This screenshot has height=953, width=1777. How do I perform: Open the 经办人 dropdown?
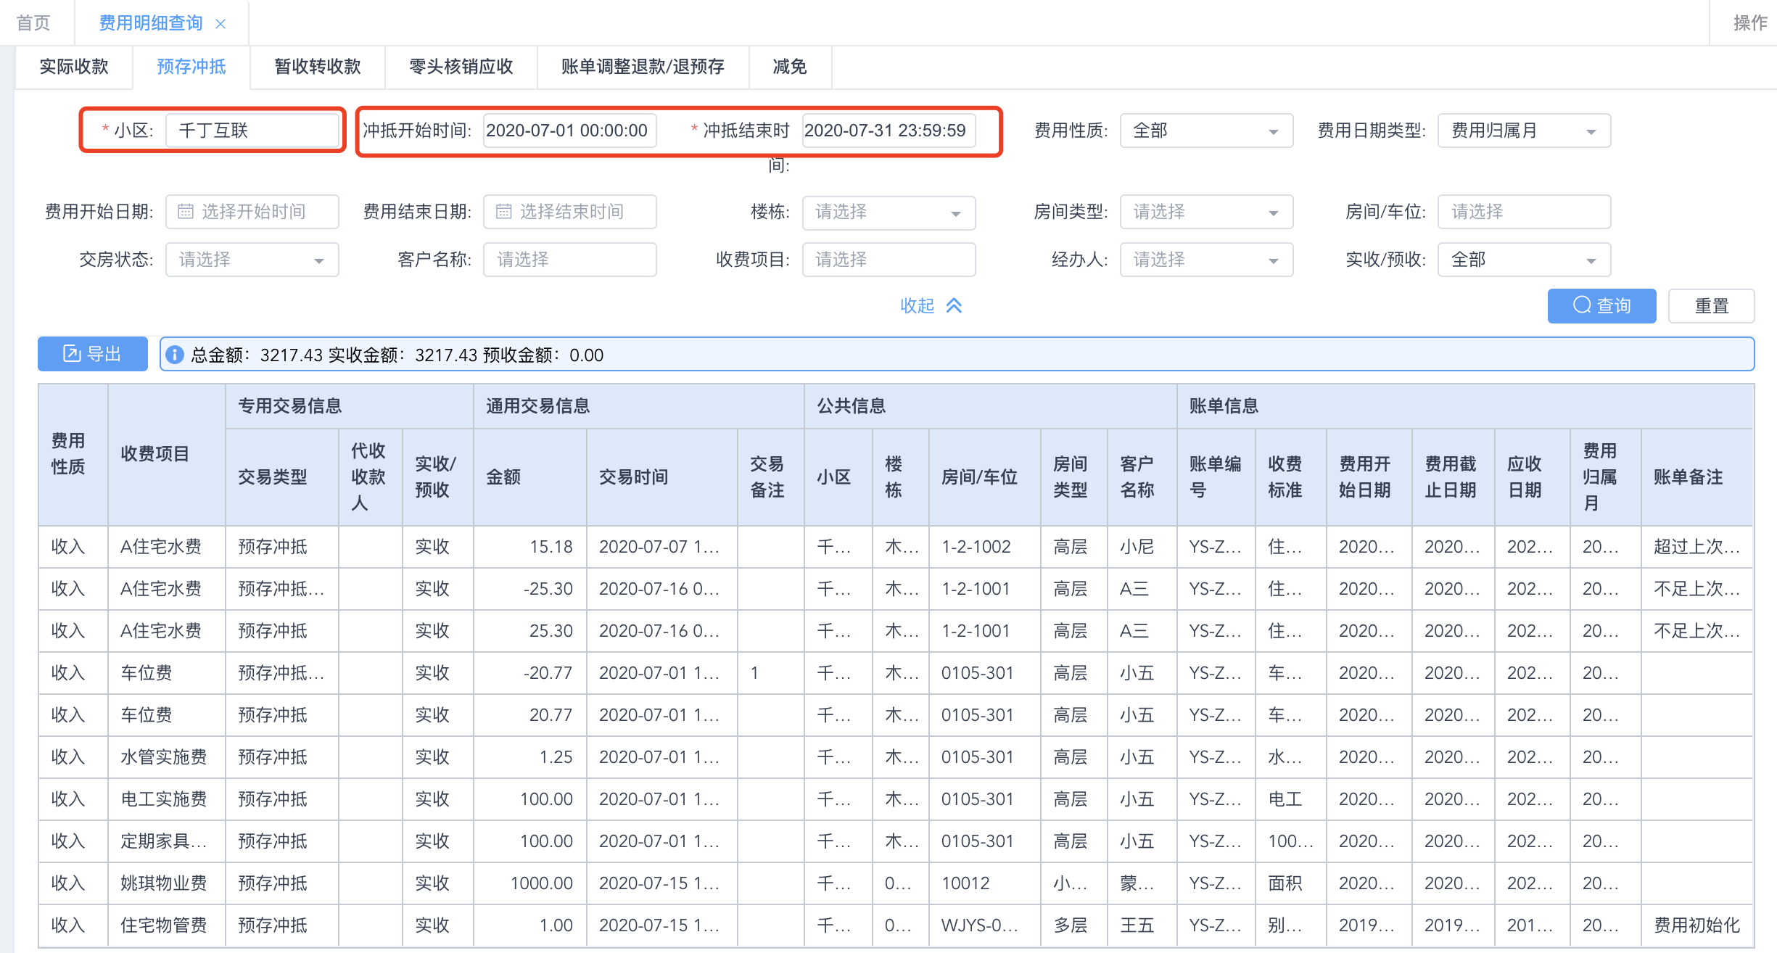pos(1206,260)
